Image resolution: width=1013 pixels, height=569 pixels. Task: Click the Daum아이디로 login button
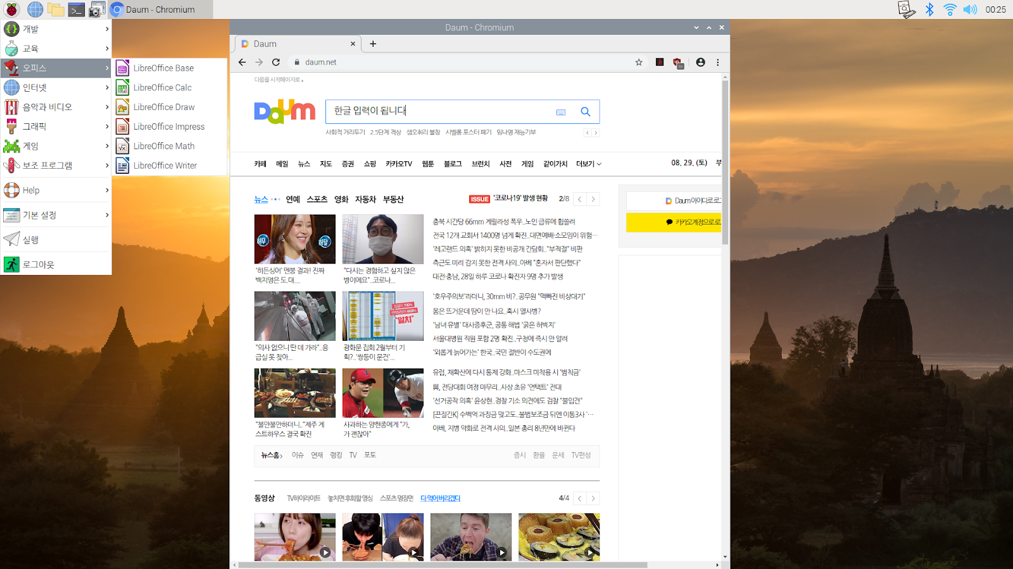674,200
